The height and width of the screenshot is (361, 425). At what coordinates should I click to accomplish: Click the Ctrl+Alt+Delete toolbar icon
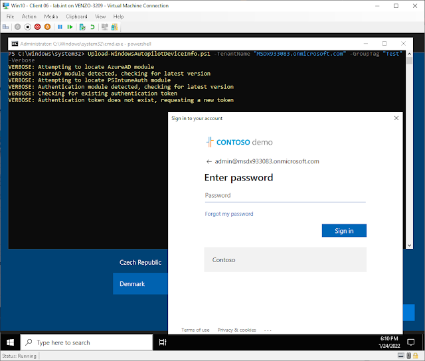[6, 27]
